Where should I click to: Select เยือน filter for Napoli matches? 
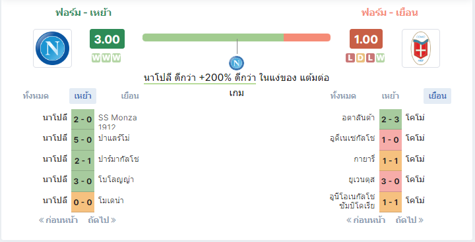(x=130, y=96)
